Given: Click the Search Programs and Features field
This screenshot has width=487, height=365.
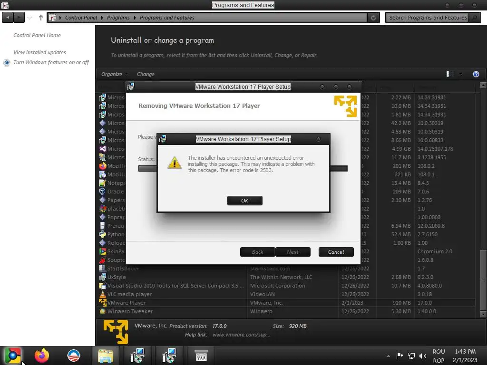Looking at the screenshot, I should (x=428, y=18).
